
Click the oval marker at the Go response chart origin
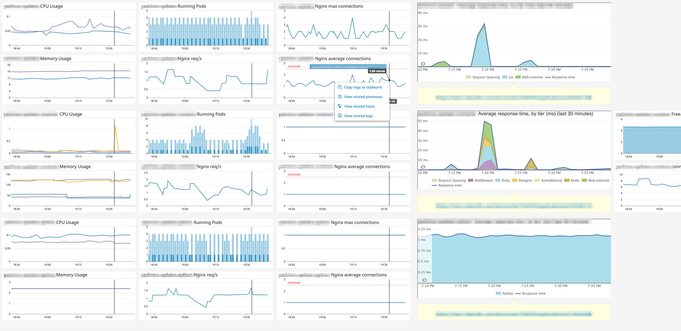423,64
